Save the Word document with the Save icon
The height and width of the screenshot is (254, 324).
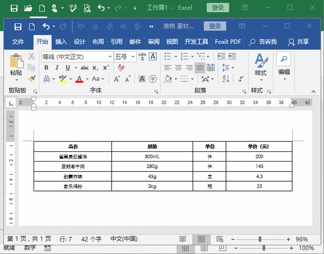(x=18, y=26)
